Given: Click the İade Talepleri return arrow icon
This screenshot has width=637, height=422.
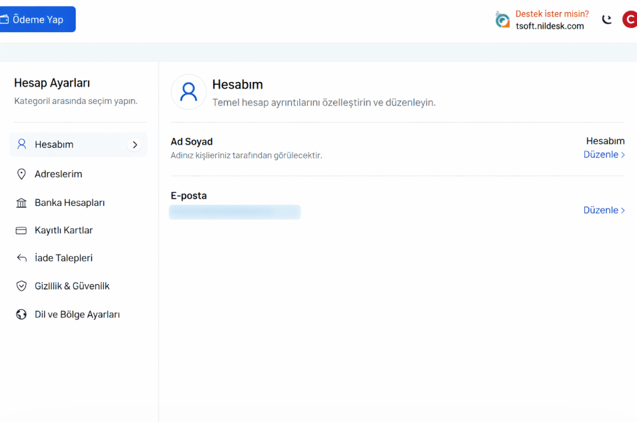Looking at the screenshot, I should tap(21, 258).
